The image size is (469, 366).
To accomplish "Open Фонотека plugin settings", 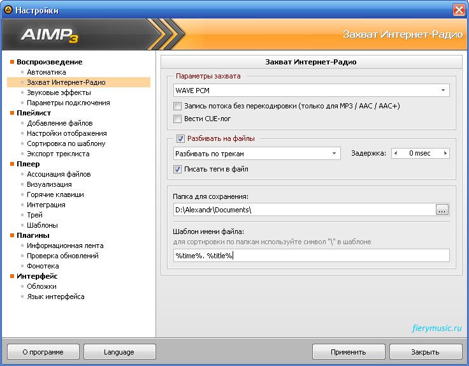I will tap(43, 266).
